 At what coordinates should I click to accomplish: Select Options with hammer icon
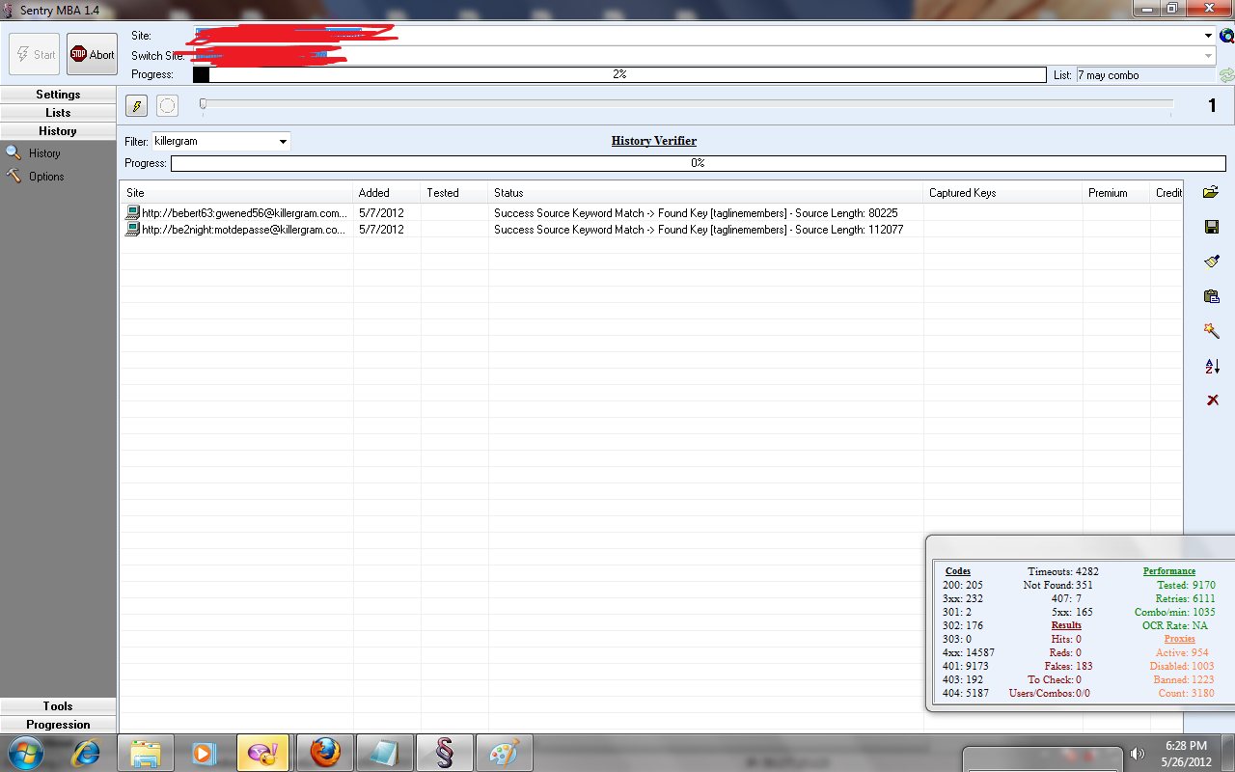[x=36, y=177]
